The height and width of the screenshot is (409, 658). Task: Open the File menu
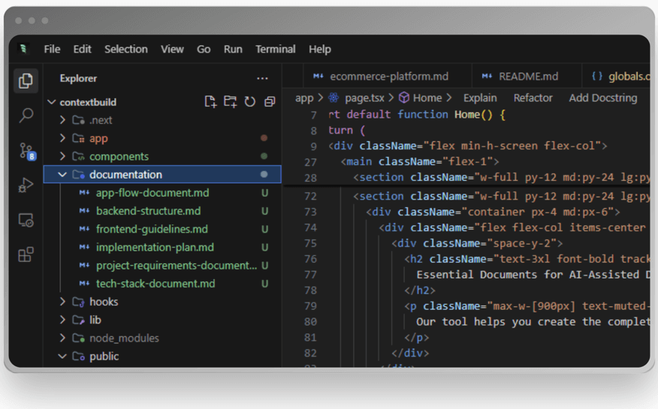pyautogui.click(x=52, y=49)
